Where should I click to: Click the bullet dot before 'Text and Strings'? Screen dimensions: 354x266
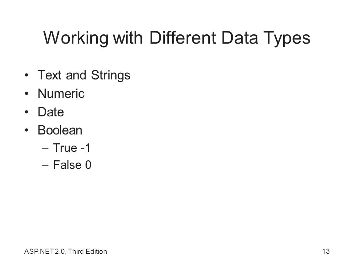click(27, 75)
